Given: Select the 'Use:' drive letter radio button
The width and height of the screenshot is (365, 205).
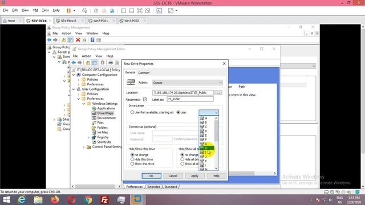Looking at the screenshot, I should (x=179, y=112).
